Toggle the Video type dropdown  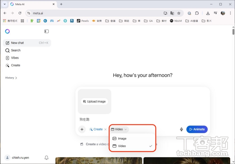[x=119, y=129]
